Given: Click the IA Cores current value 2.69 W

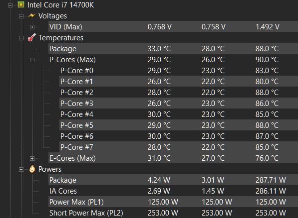Looking at the screenshot, I should coord(159,191).
